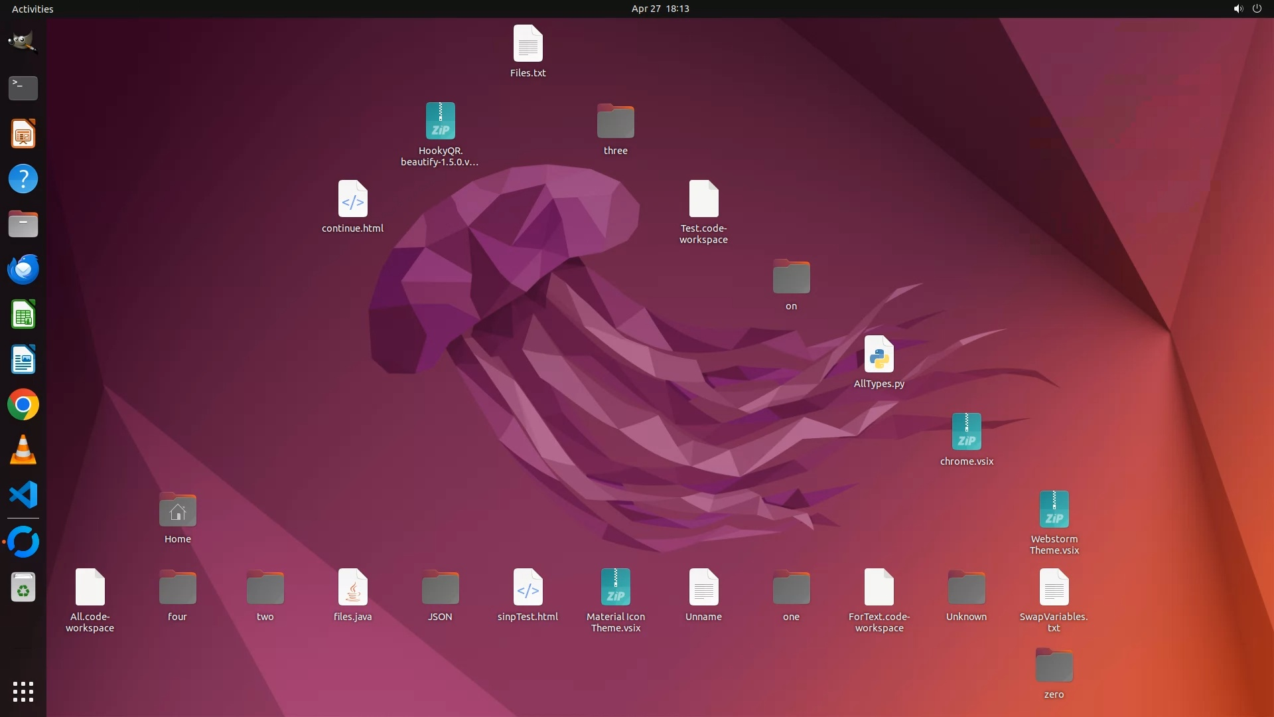Open the date and time menu
Viewport: 1274px width, 717px height.
(660, 9)
